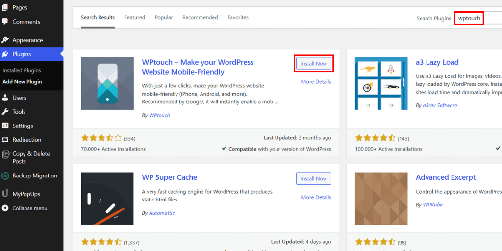Screen dimensions: 502x251
Task: Open the Advanced Excerpt title link
Action: coord(446,177)
